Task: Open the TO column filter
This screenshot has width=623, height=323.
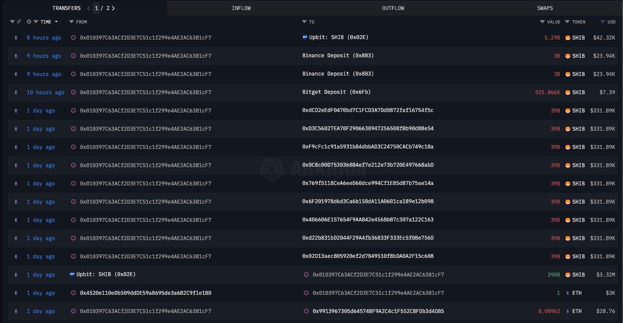Action: tap(305, 22)
